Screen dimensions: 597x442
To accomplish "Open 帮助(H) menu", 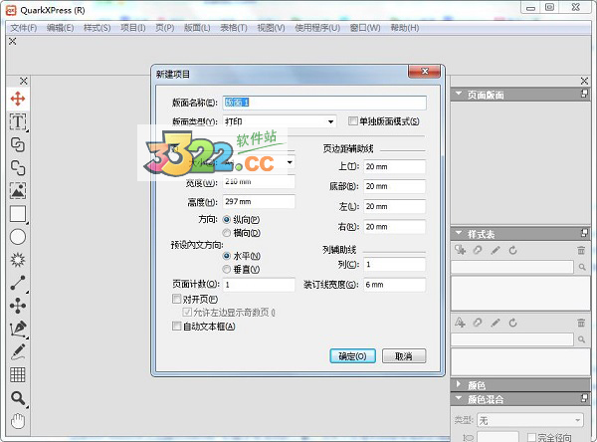I will click(405, 28).
